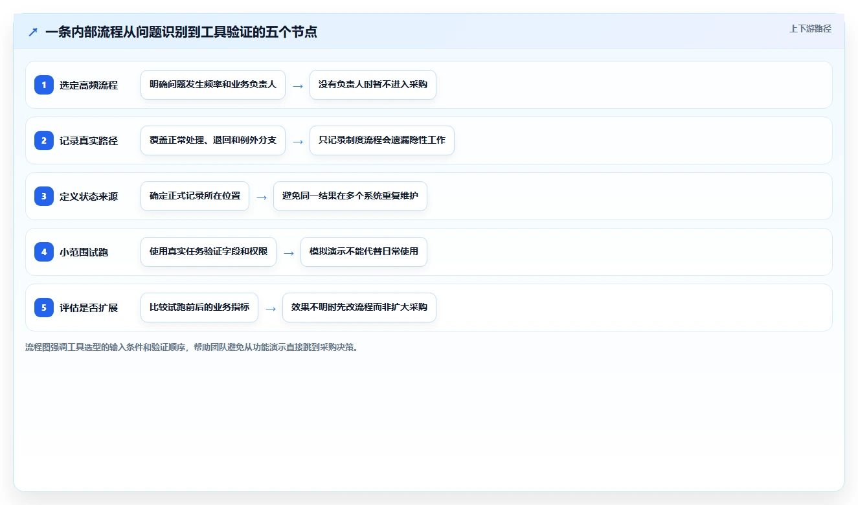
Task: Click the 效果不明时先改流程而非扩大采购 node
Action: coord(359,308)
